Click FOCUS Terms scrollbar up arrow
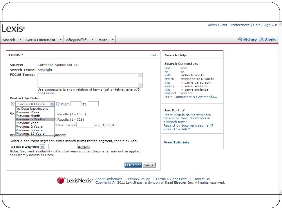Viewport: 282px width, 211px height. coord(141,75)
